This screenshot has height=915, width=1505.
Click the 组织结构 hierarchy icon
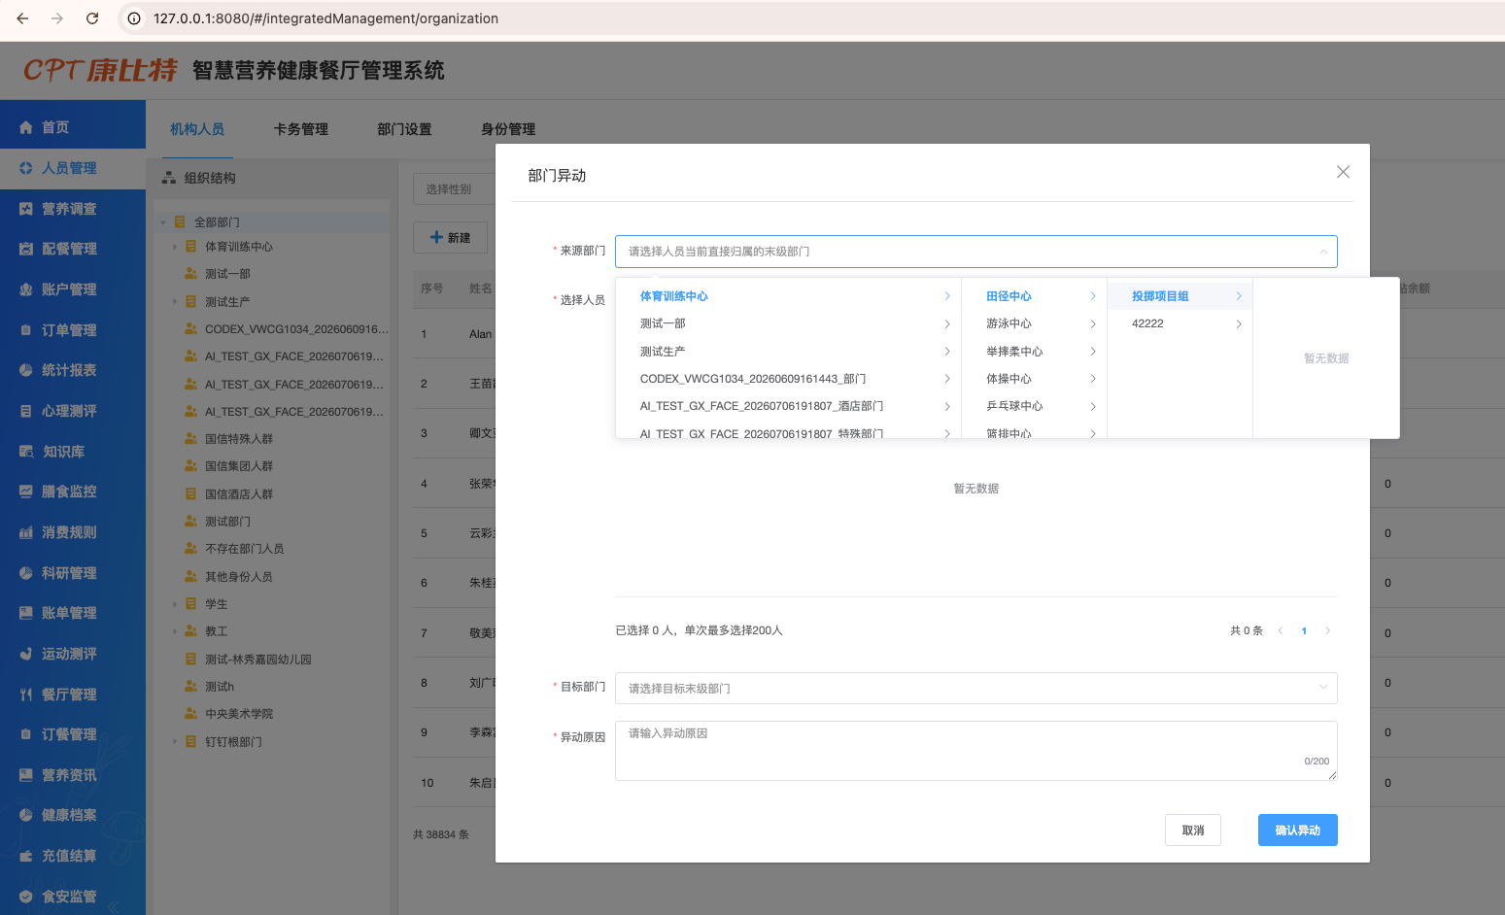(169, 178)
